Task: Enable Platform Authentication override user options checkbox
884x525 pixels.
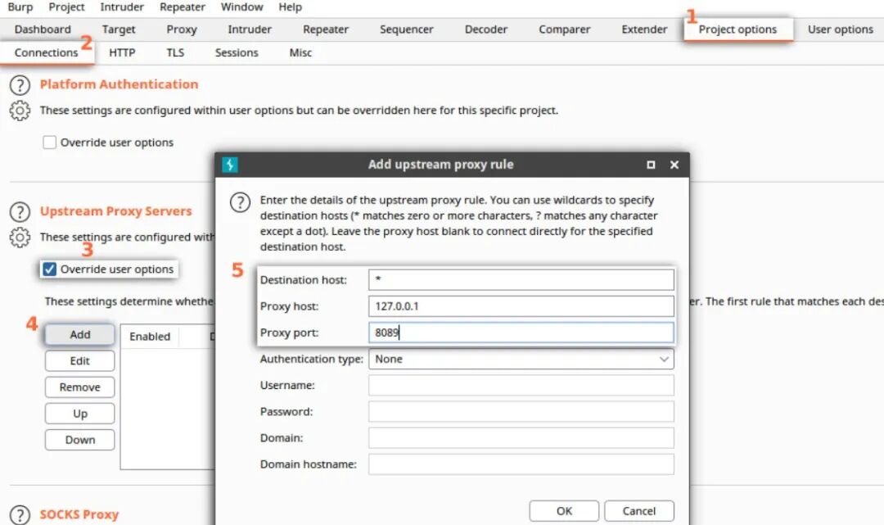Action: click(x=50, y=143)
